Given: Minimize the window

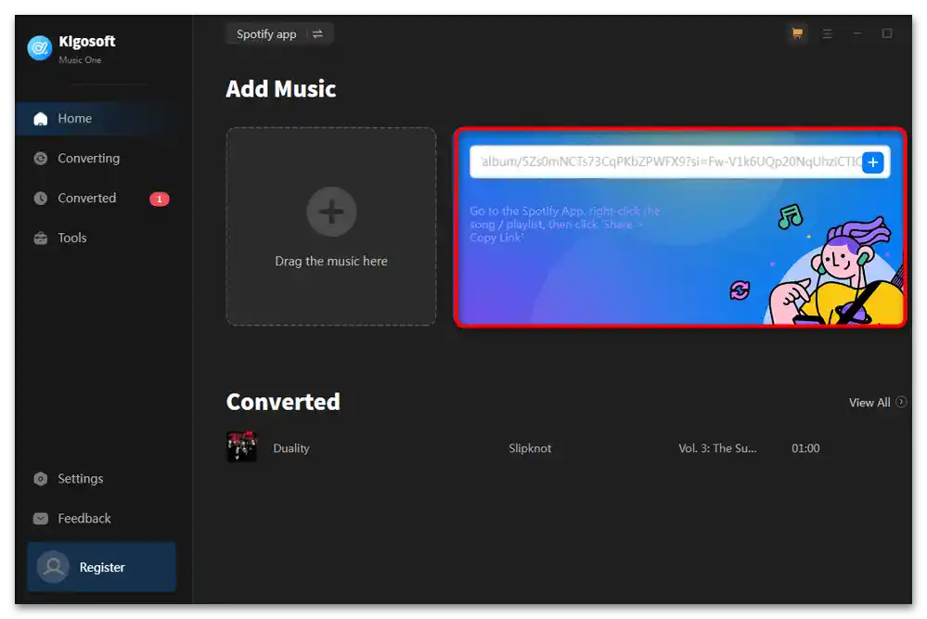Looking at the screenshot, I should (856, 33).
